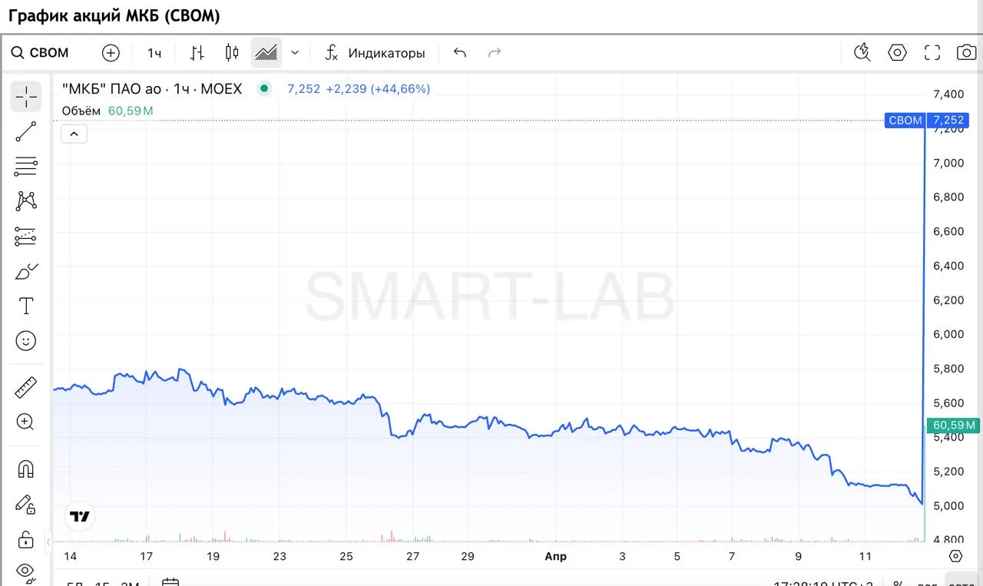Click the green market status dot
This screenshot has height=586, width=983.
[264, 88]
